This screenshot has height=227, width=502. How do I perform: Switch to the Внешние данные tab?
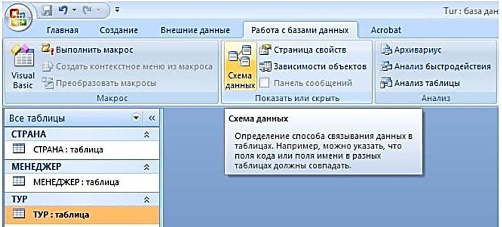click(x=195, y=30)
